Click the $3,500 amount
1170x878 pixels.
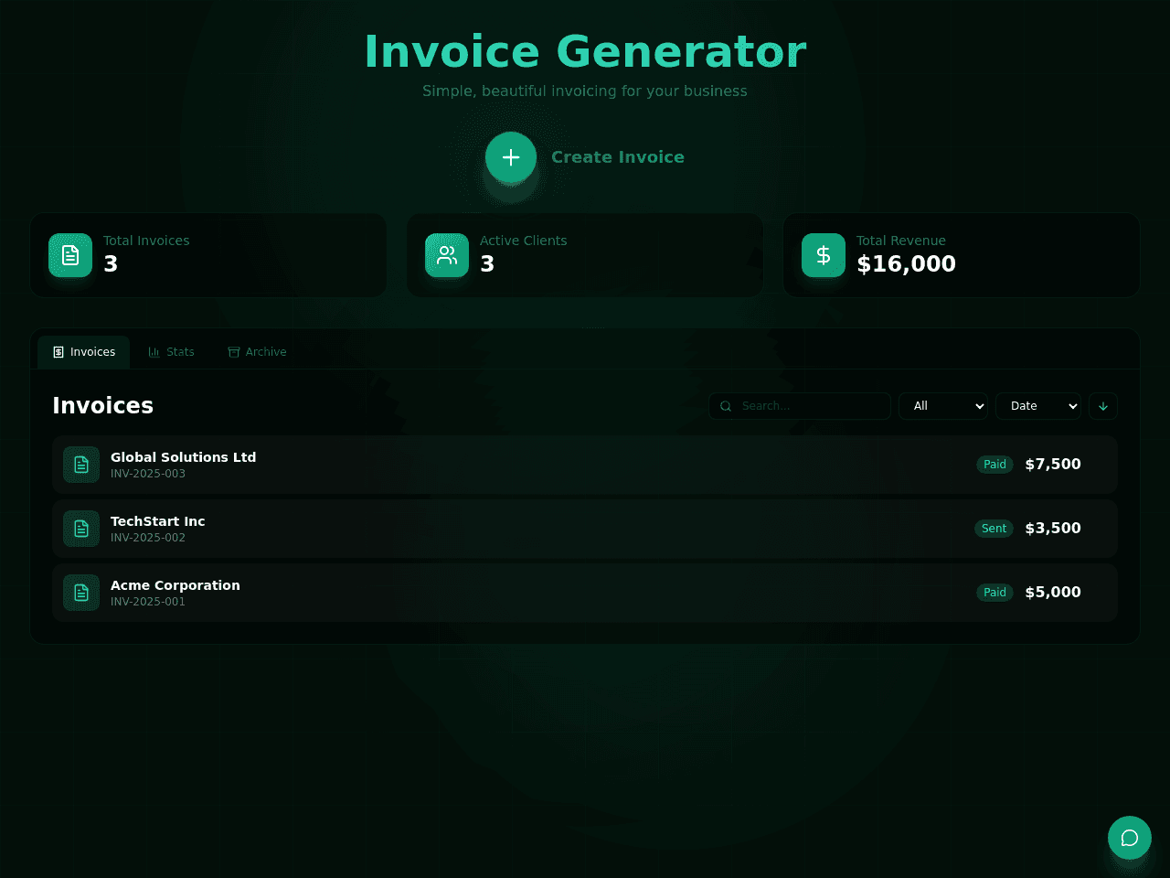tap(1053, 529)
